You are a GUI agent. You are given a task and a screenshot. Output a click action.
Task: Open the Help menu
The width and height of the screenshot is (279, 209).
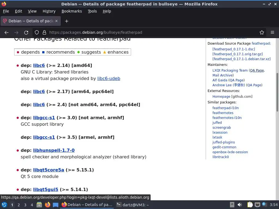click(x=107, y=11)
